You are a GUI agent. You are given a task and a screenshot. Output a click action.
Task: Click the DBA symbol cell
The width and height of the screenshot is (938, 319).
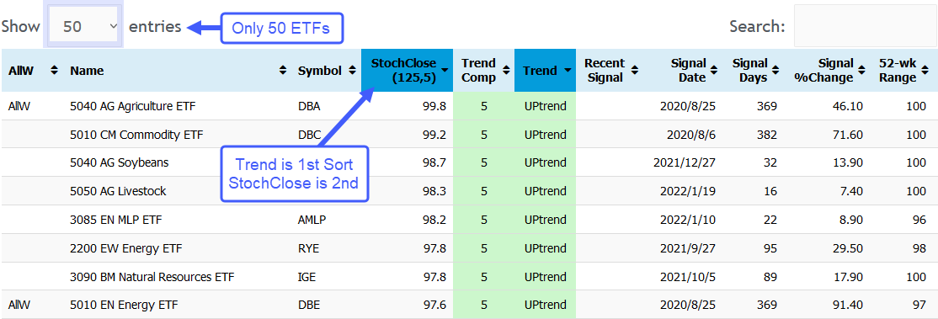tap(309, 107)
